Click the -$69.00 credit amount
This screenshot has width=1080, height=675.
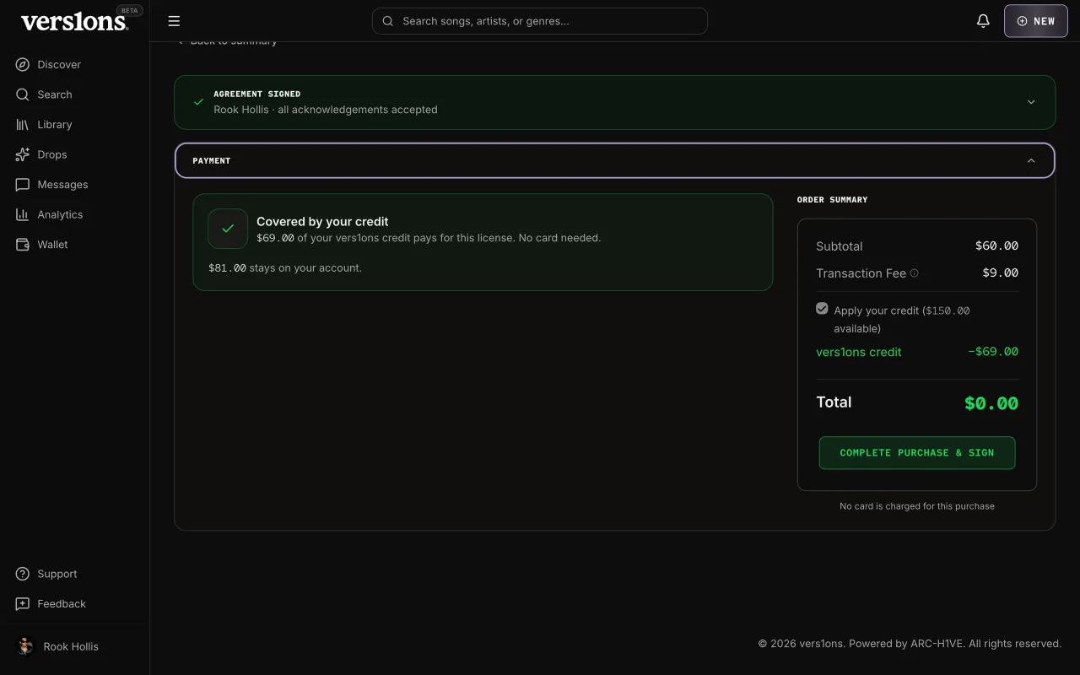(x=993, y=352)
